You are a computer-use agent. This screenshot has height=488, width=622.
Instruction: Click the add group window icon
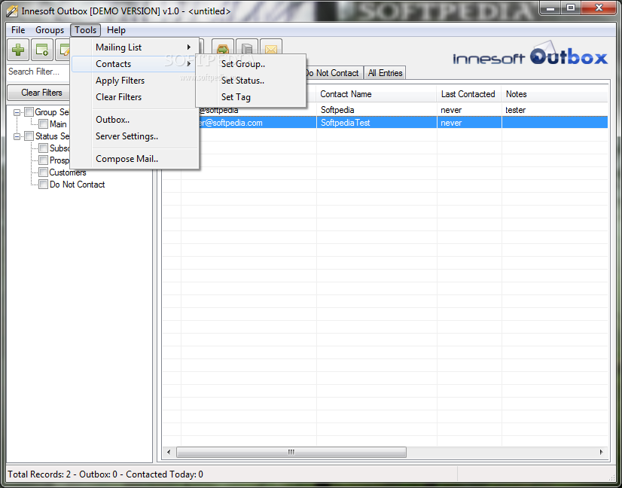tap(42, 50)
